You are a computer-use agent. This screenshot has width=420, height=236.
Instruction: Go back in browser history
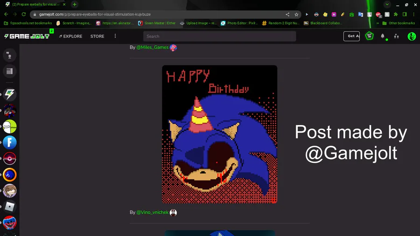click(6, 14)
